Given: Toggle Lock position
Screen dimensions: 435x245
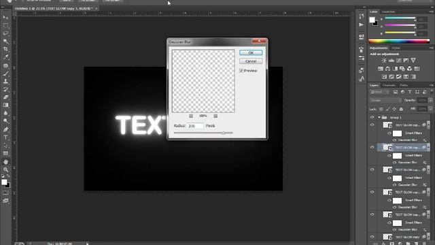Looking at the screenshot, I should 394,109.
